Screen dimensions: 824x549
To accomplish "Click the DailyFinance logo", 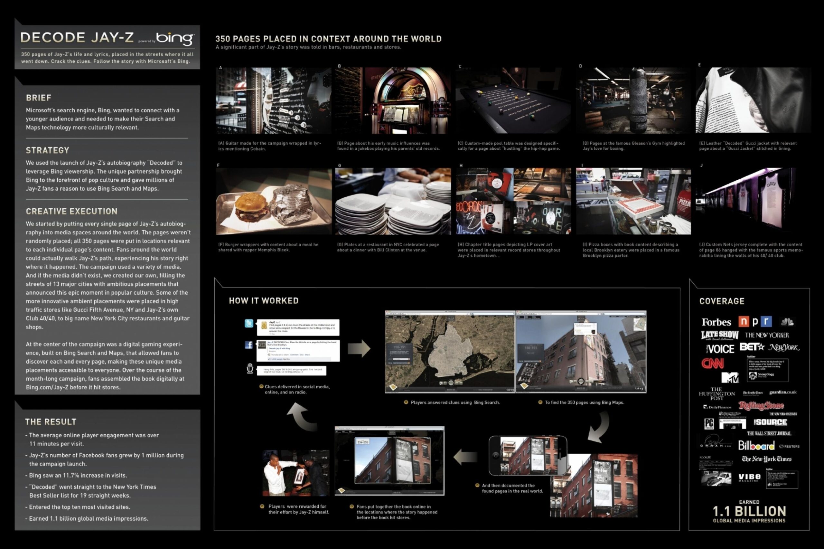I will coord(717,407).
